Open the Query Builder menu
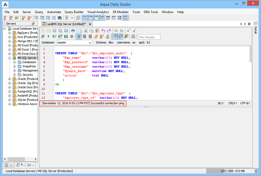 click(74, 12)
